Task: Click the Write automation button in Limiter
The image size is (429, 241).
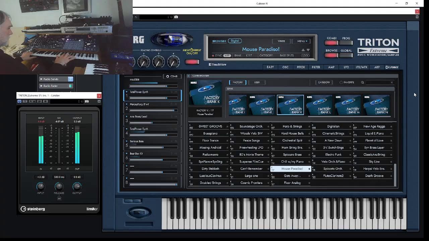Action: click(x=34, y=101)
